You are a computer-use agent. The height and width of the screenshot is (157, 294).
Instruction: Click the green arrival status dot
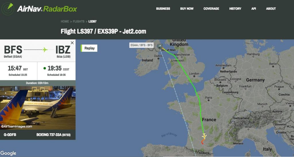pos(45,68)
